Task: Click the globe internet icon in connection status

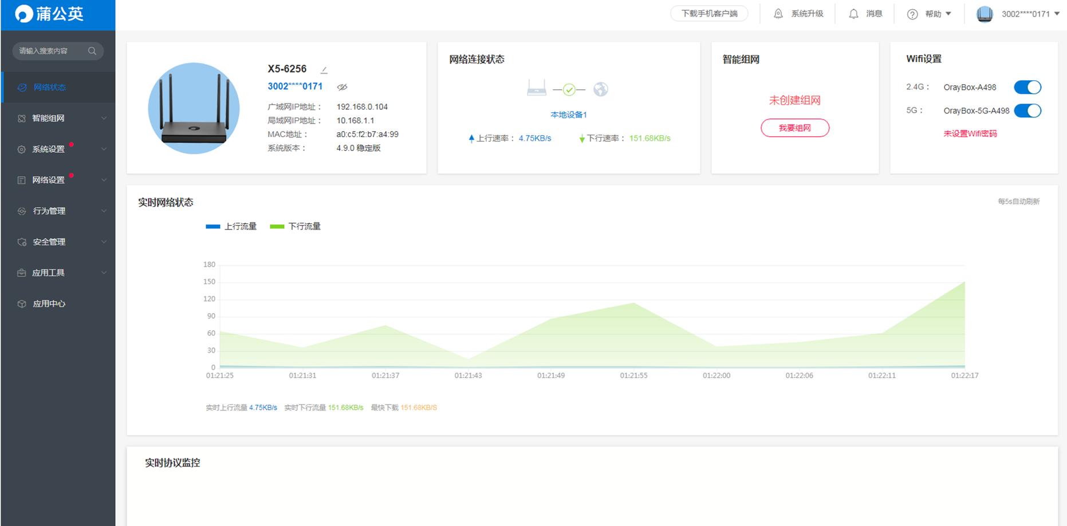Action: click(600, 89)
